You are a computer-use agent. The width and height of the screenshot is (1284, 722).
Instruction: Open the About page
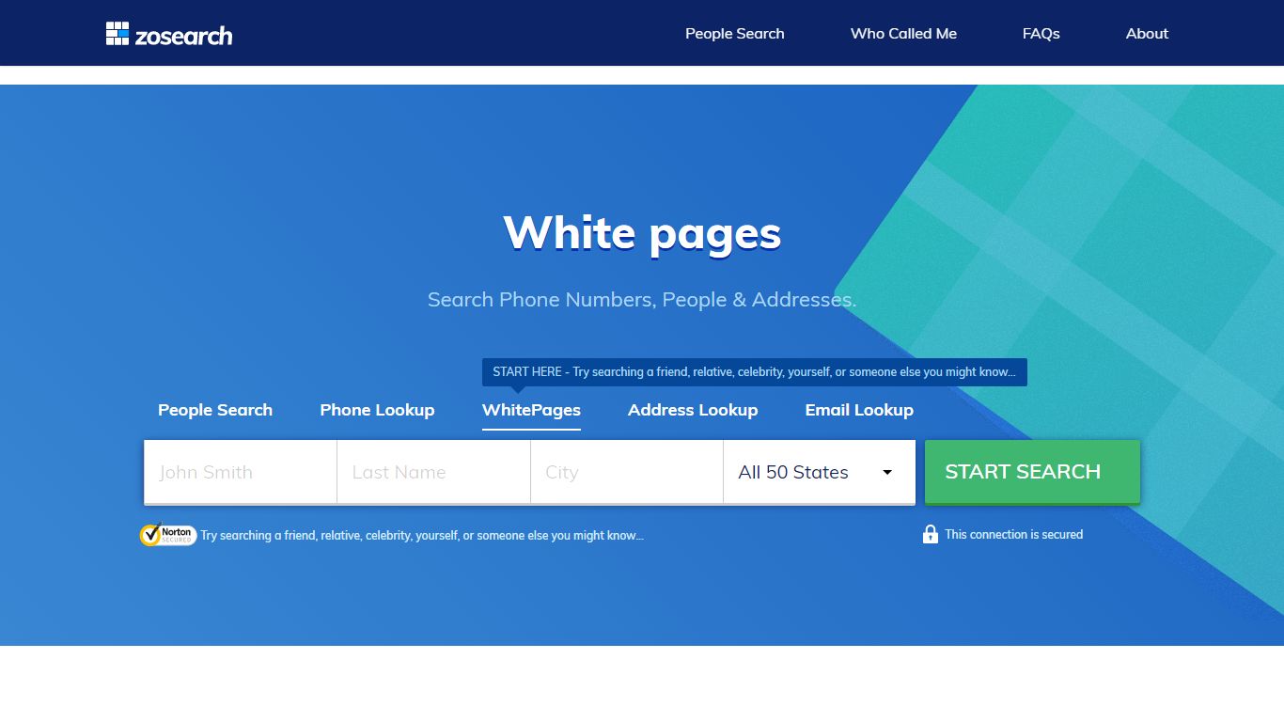coord(1147,34)
